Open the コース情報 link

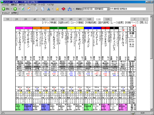(x=77, y=23)
